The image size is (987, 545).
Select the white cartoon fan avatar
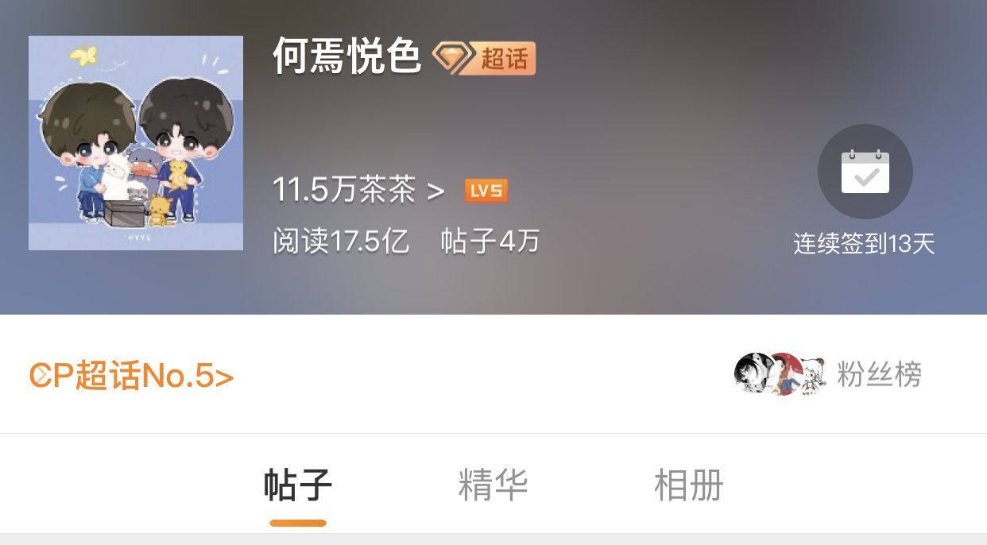pos(814,373)
